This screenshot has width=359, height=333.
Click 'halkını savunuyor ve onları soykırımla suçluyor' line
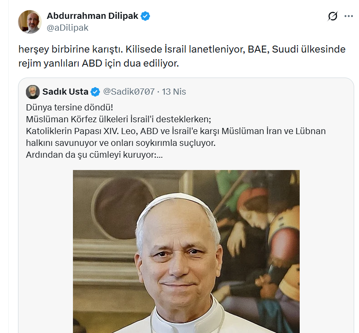(x=121, y=143)
